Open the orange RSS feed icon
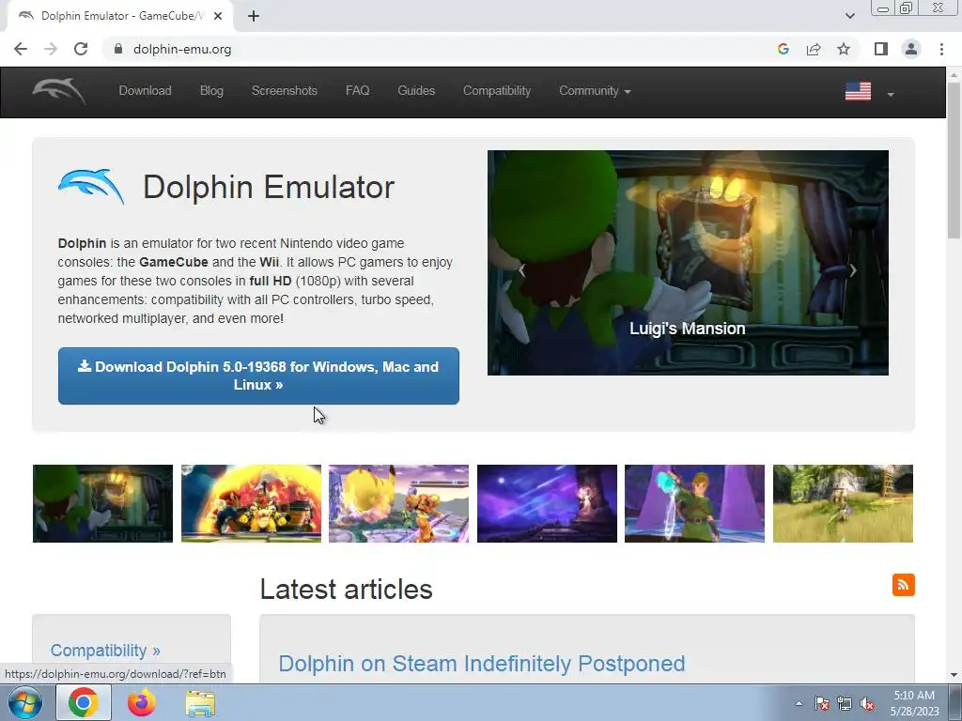This screenshot has height=721, width=962. click(903, 585)
